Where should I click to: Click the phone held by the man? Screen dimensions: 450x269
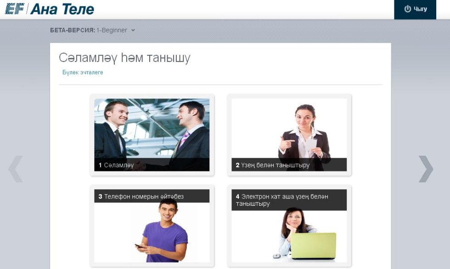(x=139, y=246)
